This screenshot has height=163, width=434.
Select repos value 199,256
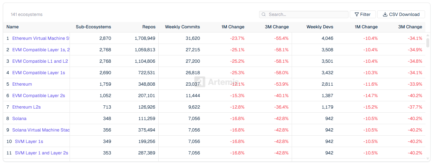point(146,141)
